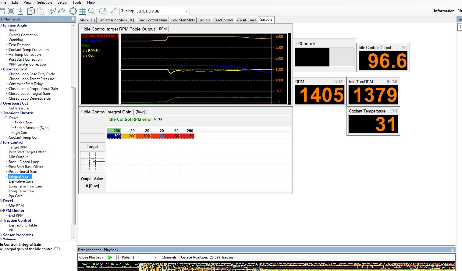Switch to the TracControl tab

223,20
